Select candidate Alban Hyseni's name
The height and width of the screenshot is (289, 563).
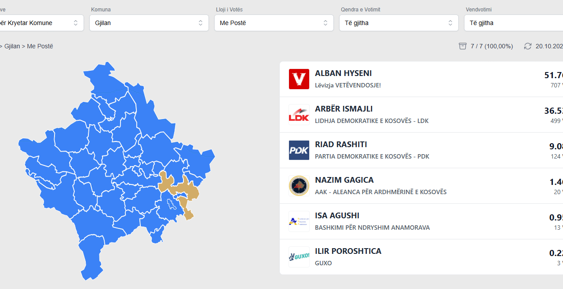343,73
